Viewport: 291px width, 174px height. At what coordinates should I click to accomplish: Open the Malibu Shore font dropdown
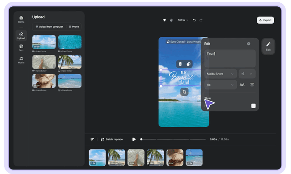tap(221, 74)
